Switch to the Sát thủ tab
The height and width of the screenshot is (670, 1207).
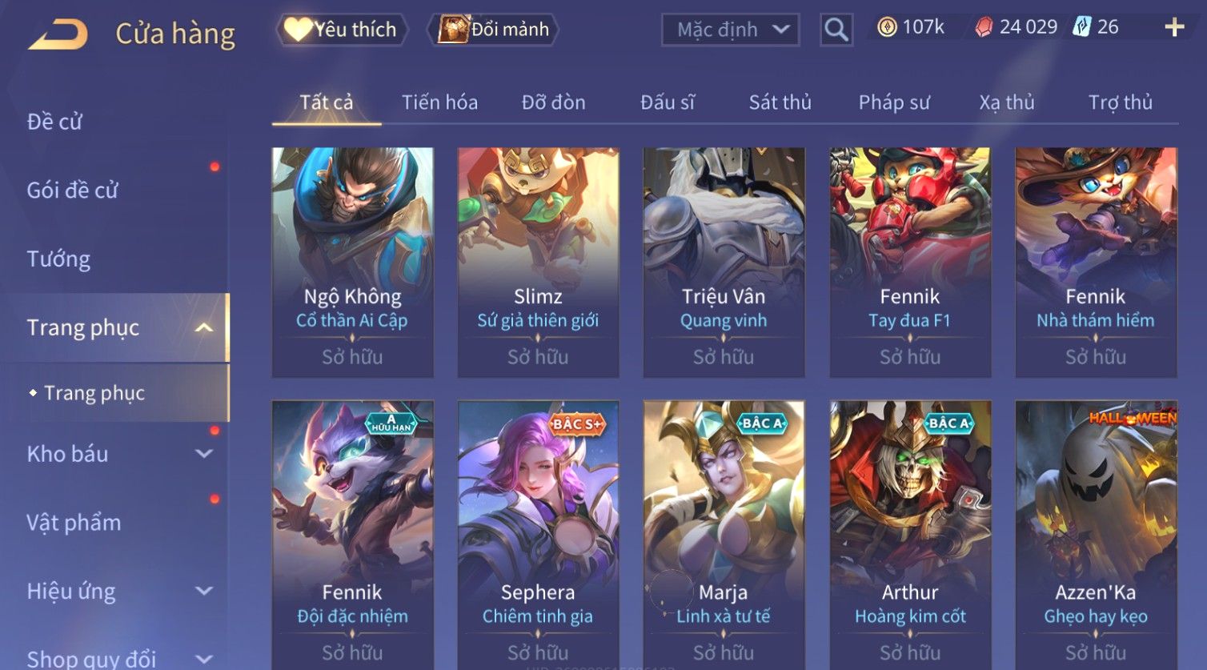pyautogui.click(x=780, y=102)
